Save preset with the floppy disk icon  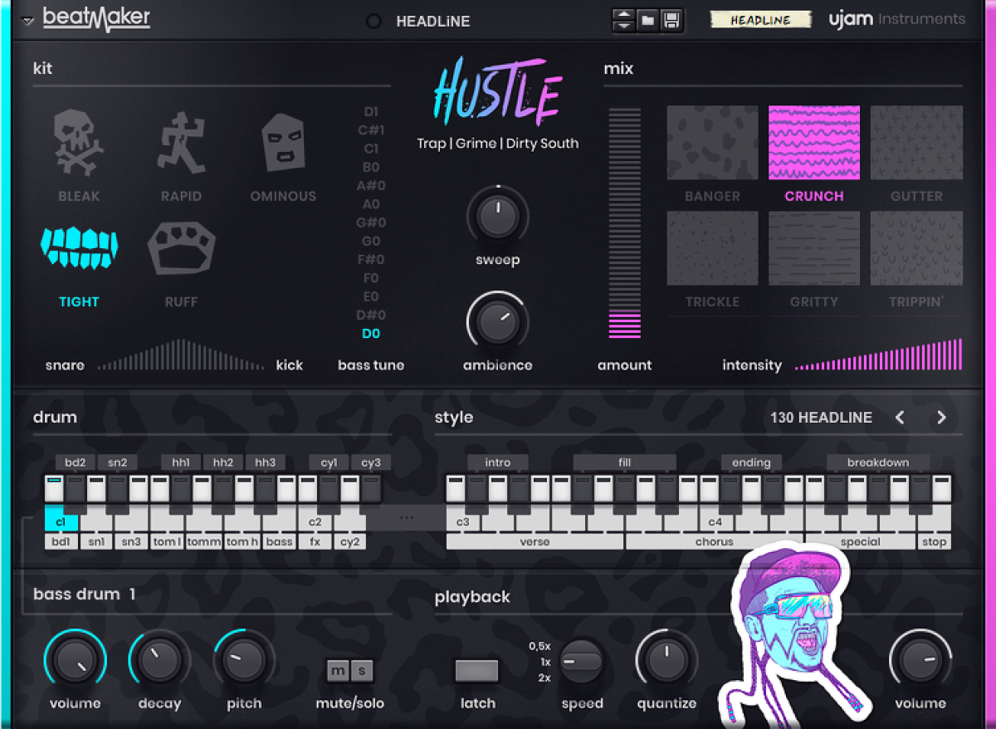[671, 21]
